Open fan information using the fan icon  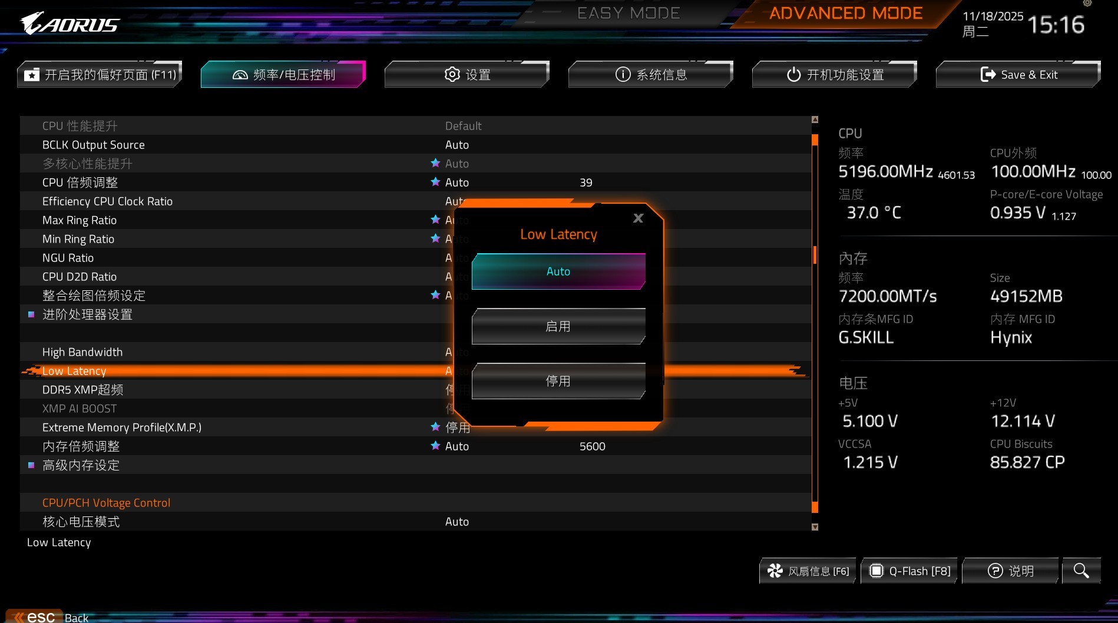(x=775, y=570)
